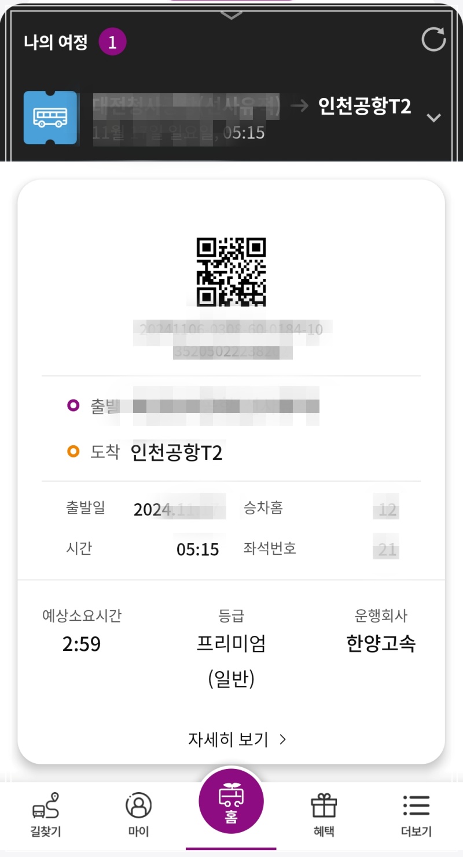Tap the 한양고속 operating company text
This screenshot has height=857, width=463.
[x=381, y=643]
